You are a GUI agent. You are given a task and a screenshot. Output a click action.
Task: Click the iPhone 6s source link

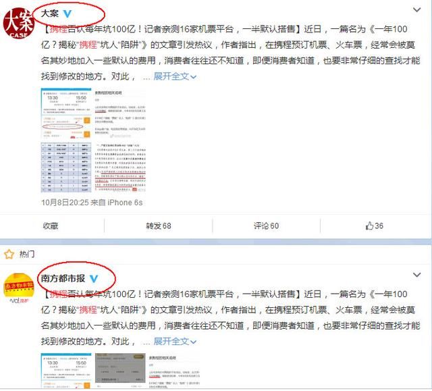[x=125, y=203]
